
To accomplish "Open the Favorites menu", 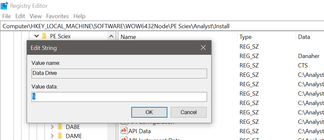I will 58,16.
